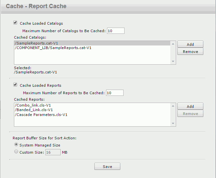Click the Maximum Number of Reports input field

coord(114,93)
